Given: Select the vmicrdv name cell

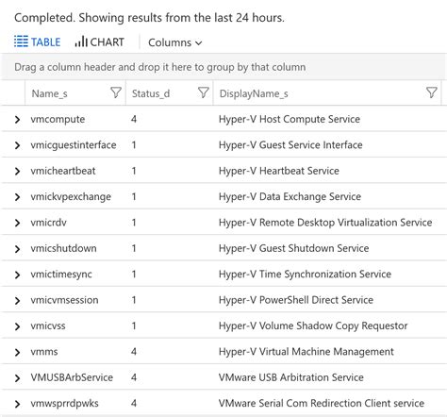Looking at the screenshot, I should 48,223.
